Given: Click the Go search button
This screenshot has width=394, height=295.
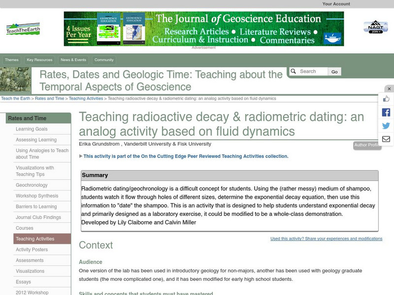Looking at the screenshot, I should [x=334, y=72].
